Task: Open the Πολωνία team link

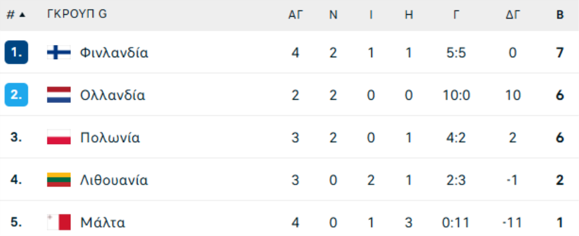Action: 110,138
